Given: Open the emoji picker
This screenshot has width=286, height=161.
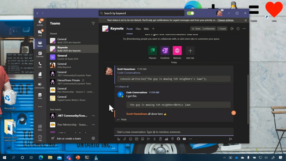Looking at the screenshot, I should point(131,139).
